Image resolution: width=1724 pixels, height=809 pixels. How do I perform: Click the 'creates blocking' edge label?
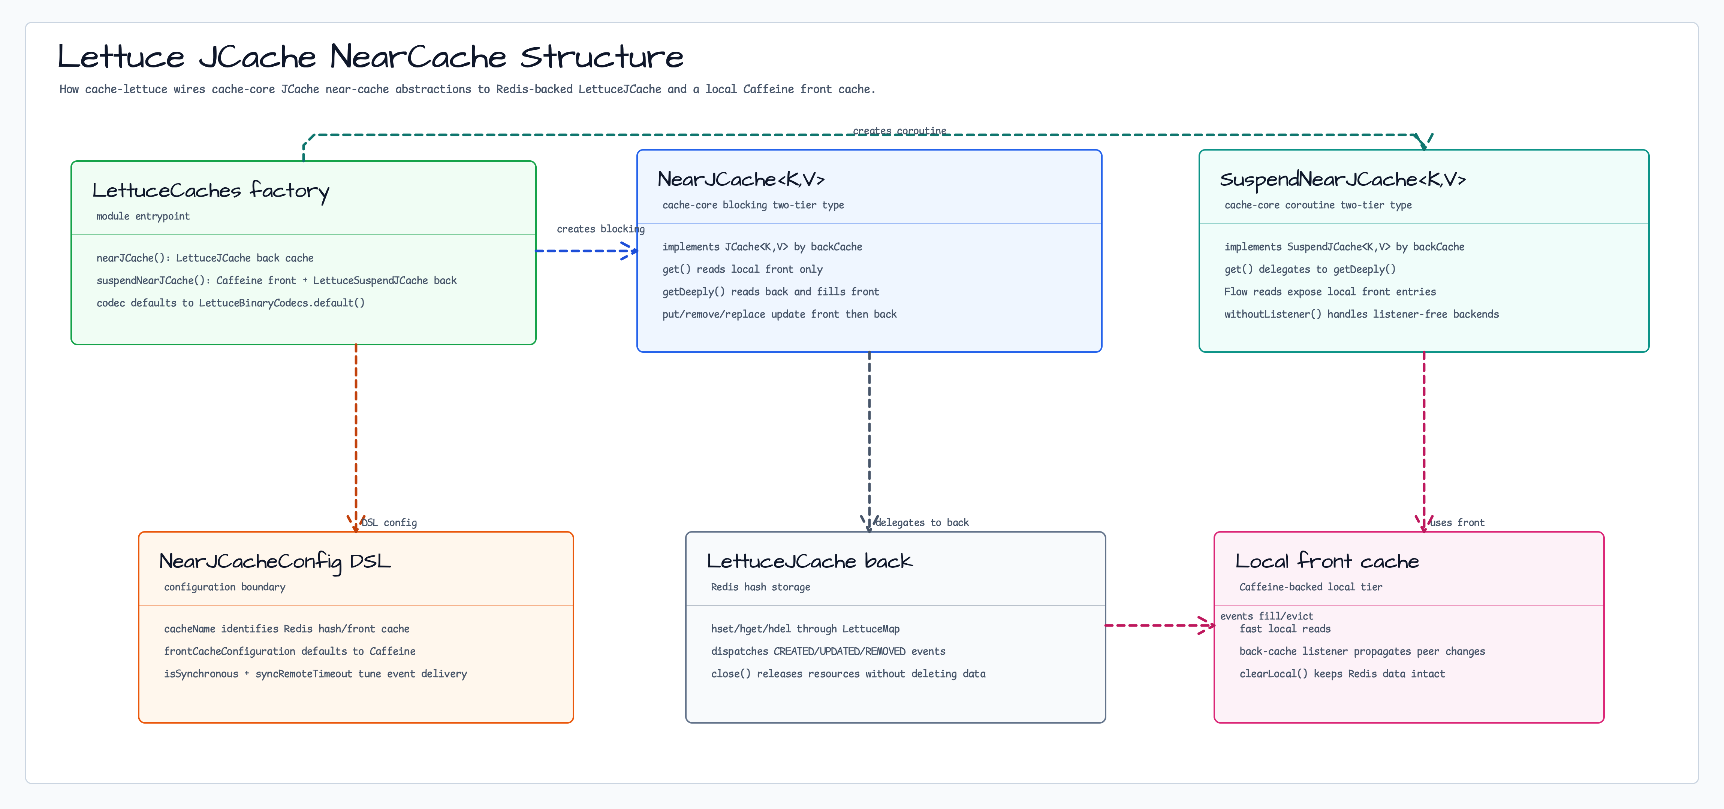point(600,229)
